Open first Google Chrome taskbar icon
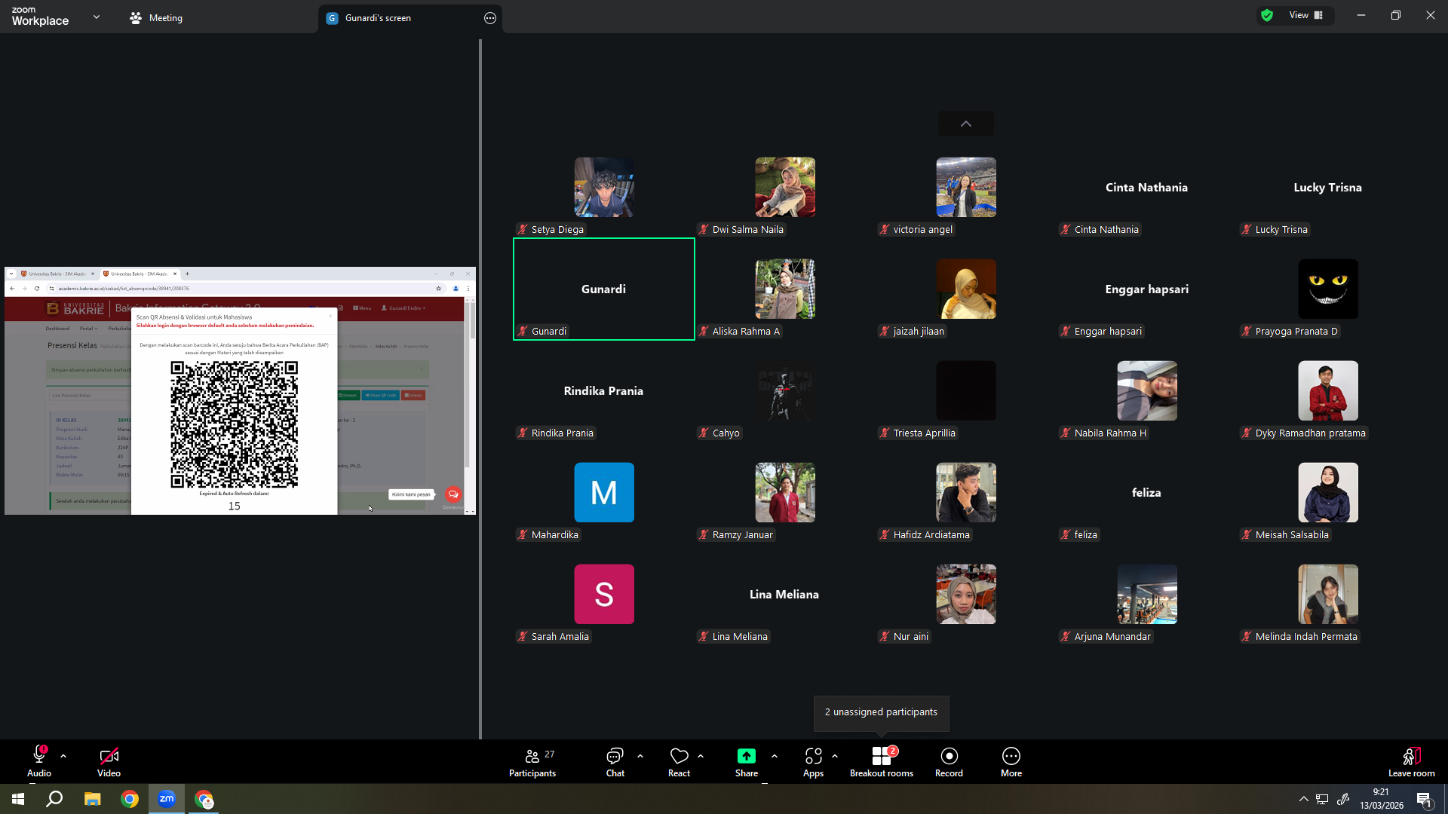This screenshot has height=814, width=1448. (x=130, y=799)
